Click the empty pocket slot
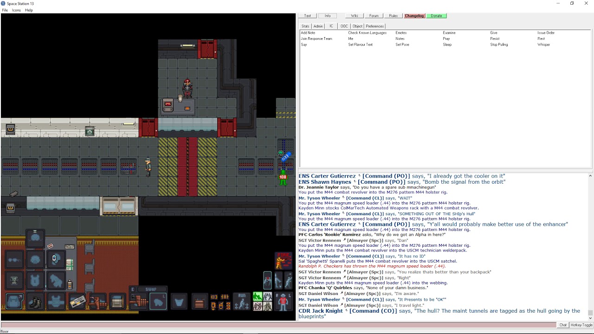Screen dimensions: 594x334 [x=179, y=302]
